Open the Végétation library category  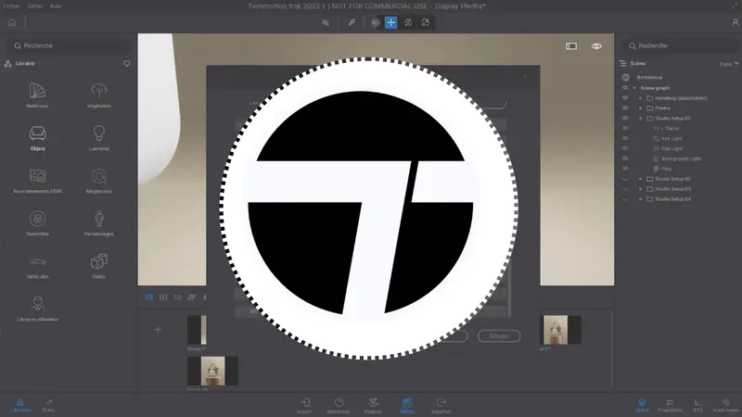coord(99,95)
